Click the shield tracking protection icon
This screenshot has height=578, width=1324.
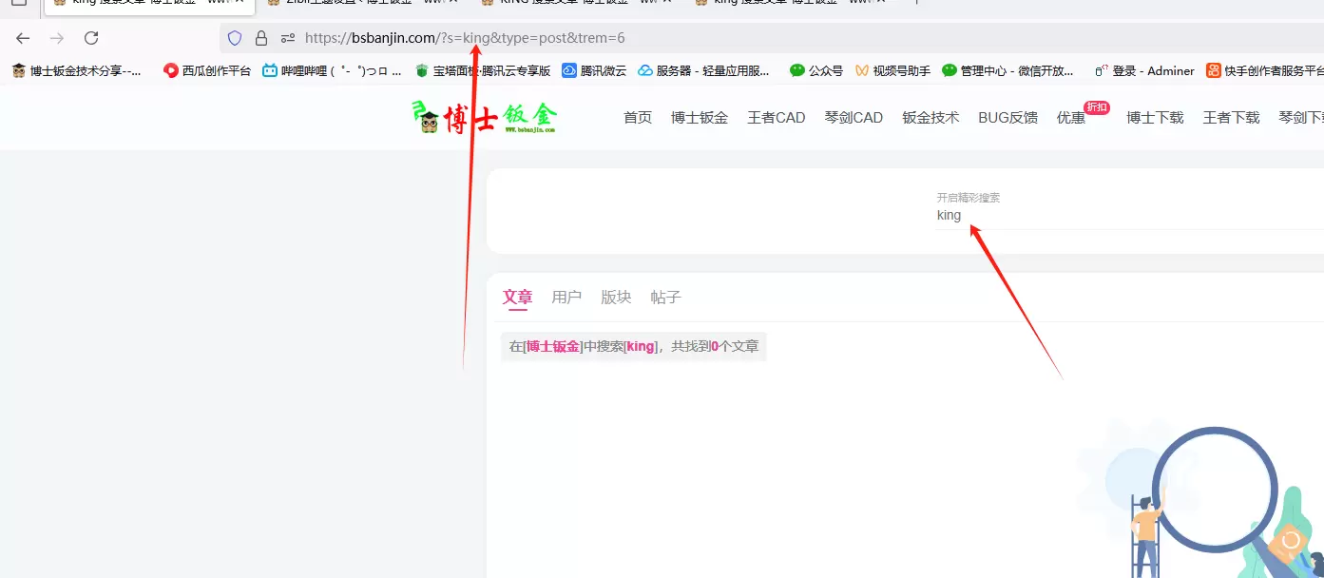coord(235,38)
